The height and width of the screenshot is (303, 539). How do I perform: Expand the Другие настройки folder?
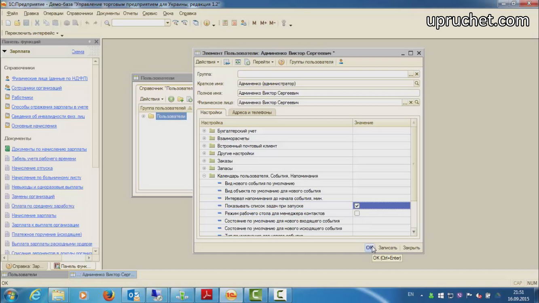point(204,154)
